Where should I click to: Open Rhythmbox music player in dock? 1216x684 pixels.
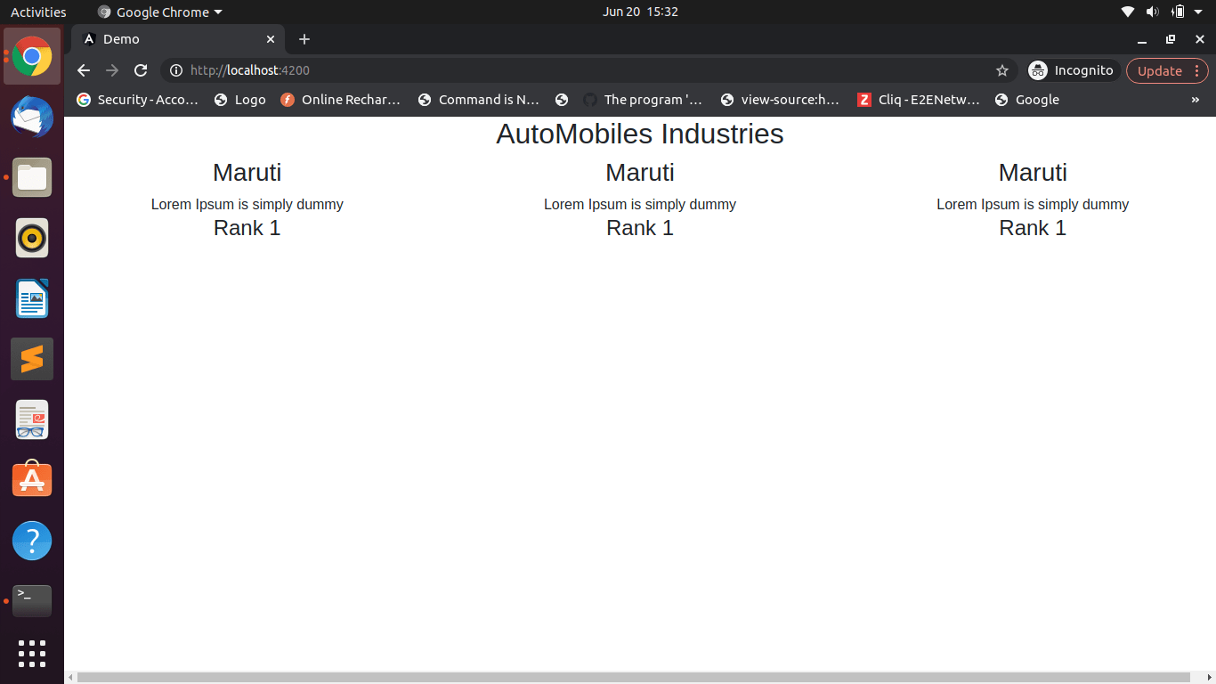[x=32, y=239]
